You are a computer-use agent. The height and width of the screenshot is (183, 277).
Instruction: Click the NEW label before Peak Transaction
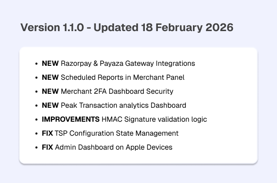50,105
